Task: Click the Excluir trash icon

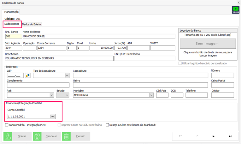Action: pyautogui.click(x=67, y=136)
